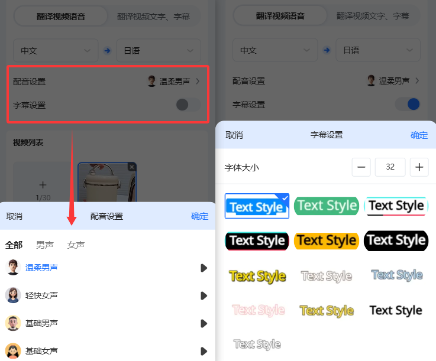Select 女声 voice filter tab

(76, 245)
